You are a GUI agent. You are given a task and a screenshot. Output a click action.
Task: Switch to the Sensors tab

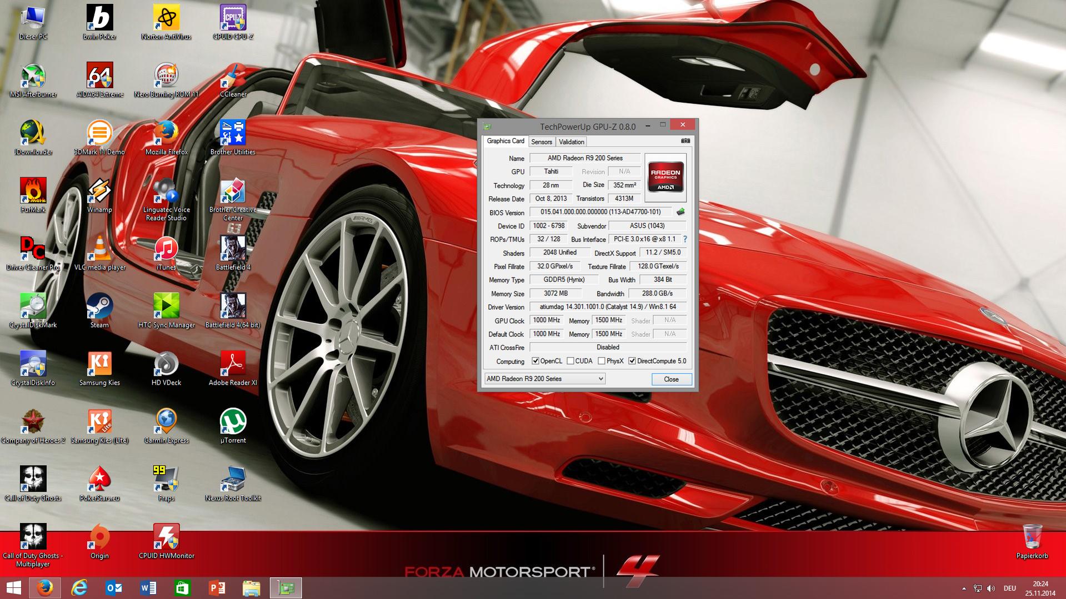tap(542, 142)
